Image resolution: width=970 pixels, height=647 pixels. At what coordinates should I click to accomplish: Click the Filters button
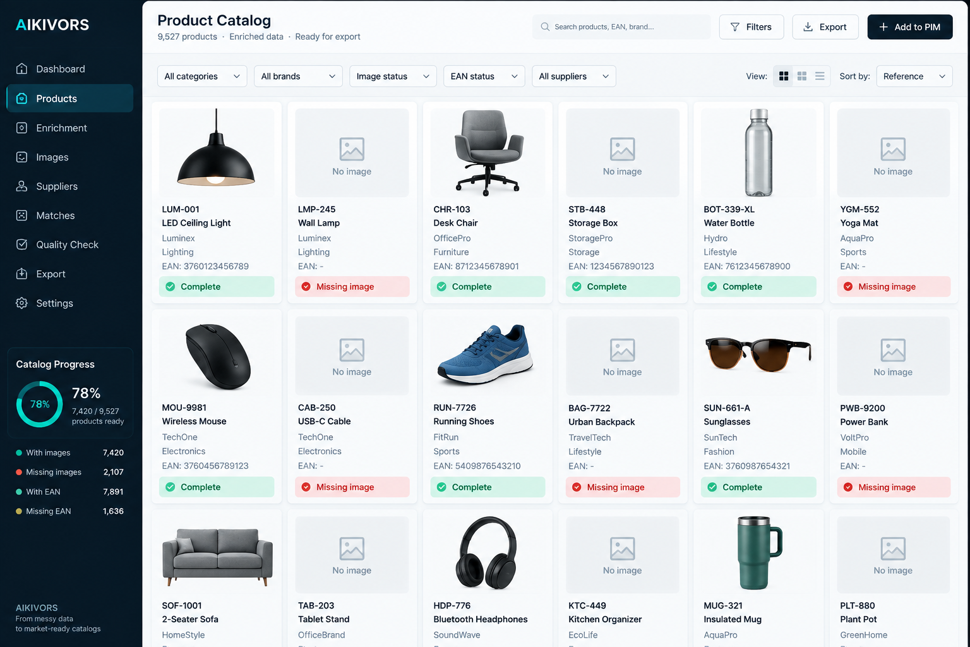tap(751, 27)
